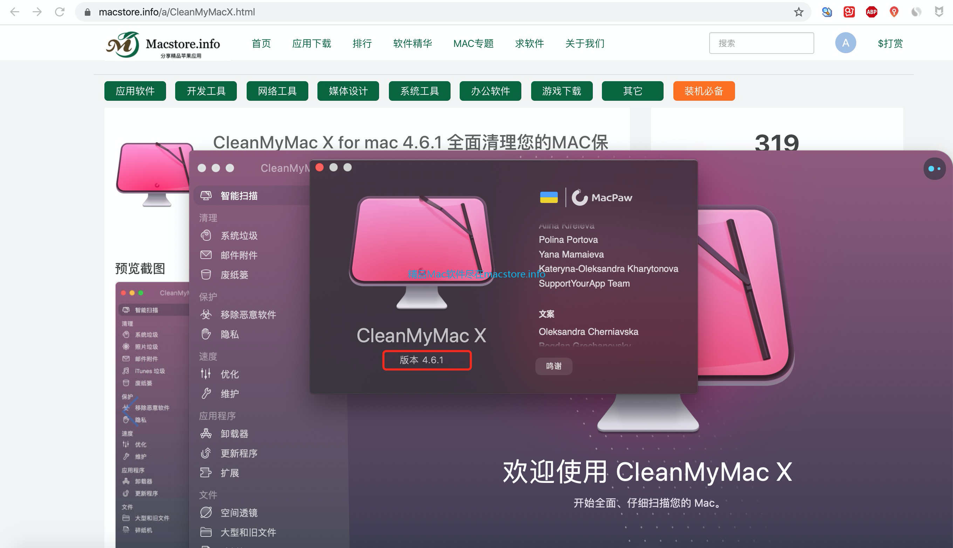This screenshot has width=953, height=548.
Task: Reload the page with the refresh icon
Action: click(60, 12)
